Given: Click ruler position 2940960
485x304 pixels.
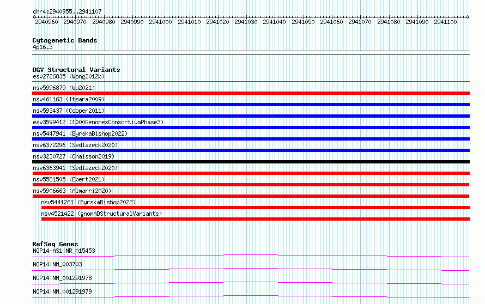Looking at the screenshot, I should tap(46, 22).
